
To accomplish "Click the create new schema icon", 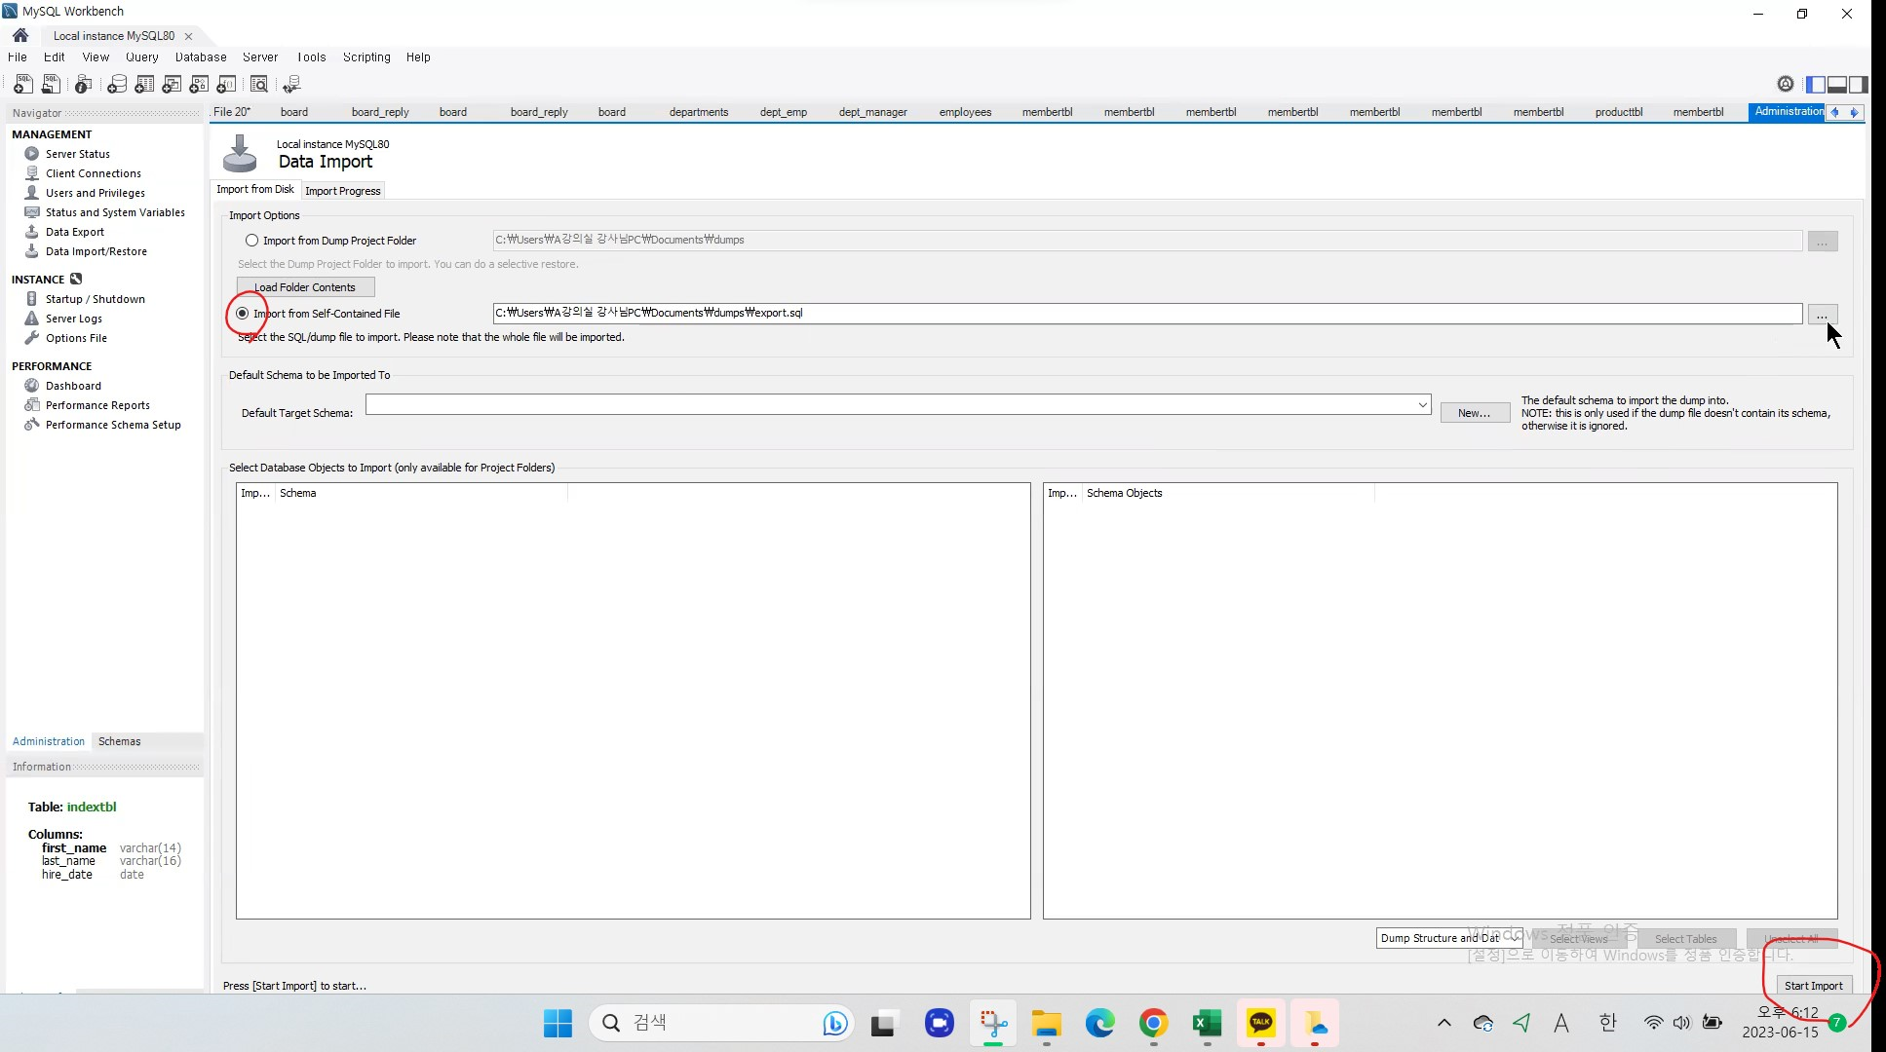I will (x=116, y=85).
